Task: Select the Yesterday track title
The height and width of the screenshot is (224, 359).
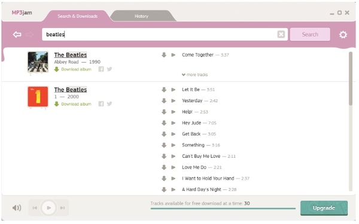Action: [x=192, y=101]
